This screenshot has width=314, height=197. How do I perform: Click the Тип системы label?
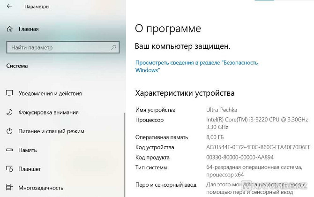[151, 167]
